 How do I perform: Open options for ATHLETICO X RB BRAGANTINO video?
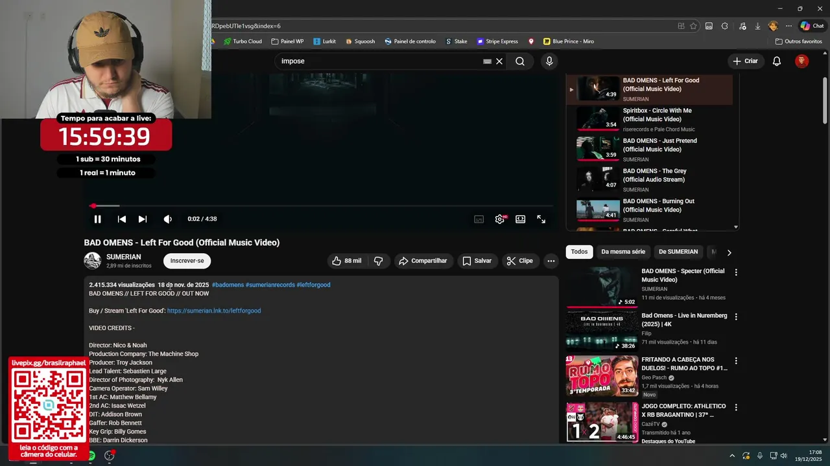[x=736, y=407]
